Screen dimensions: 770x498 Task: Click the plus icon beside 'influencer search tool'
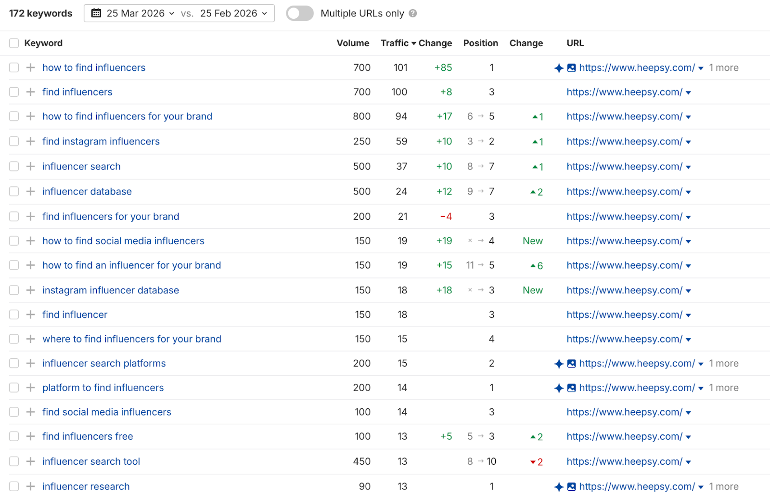[30, 461]
